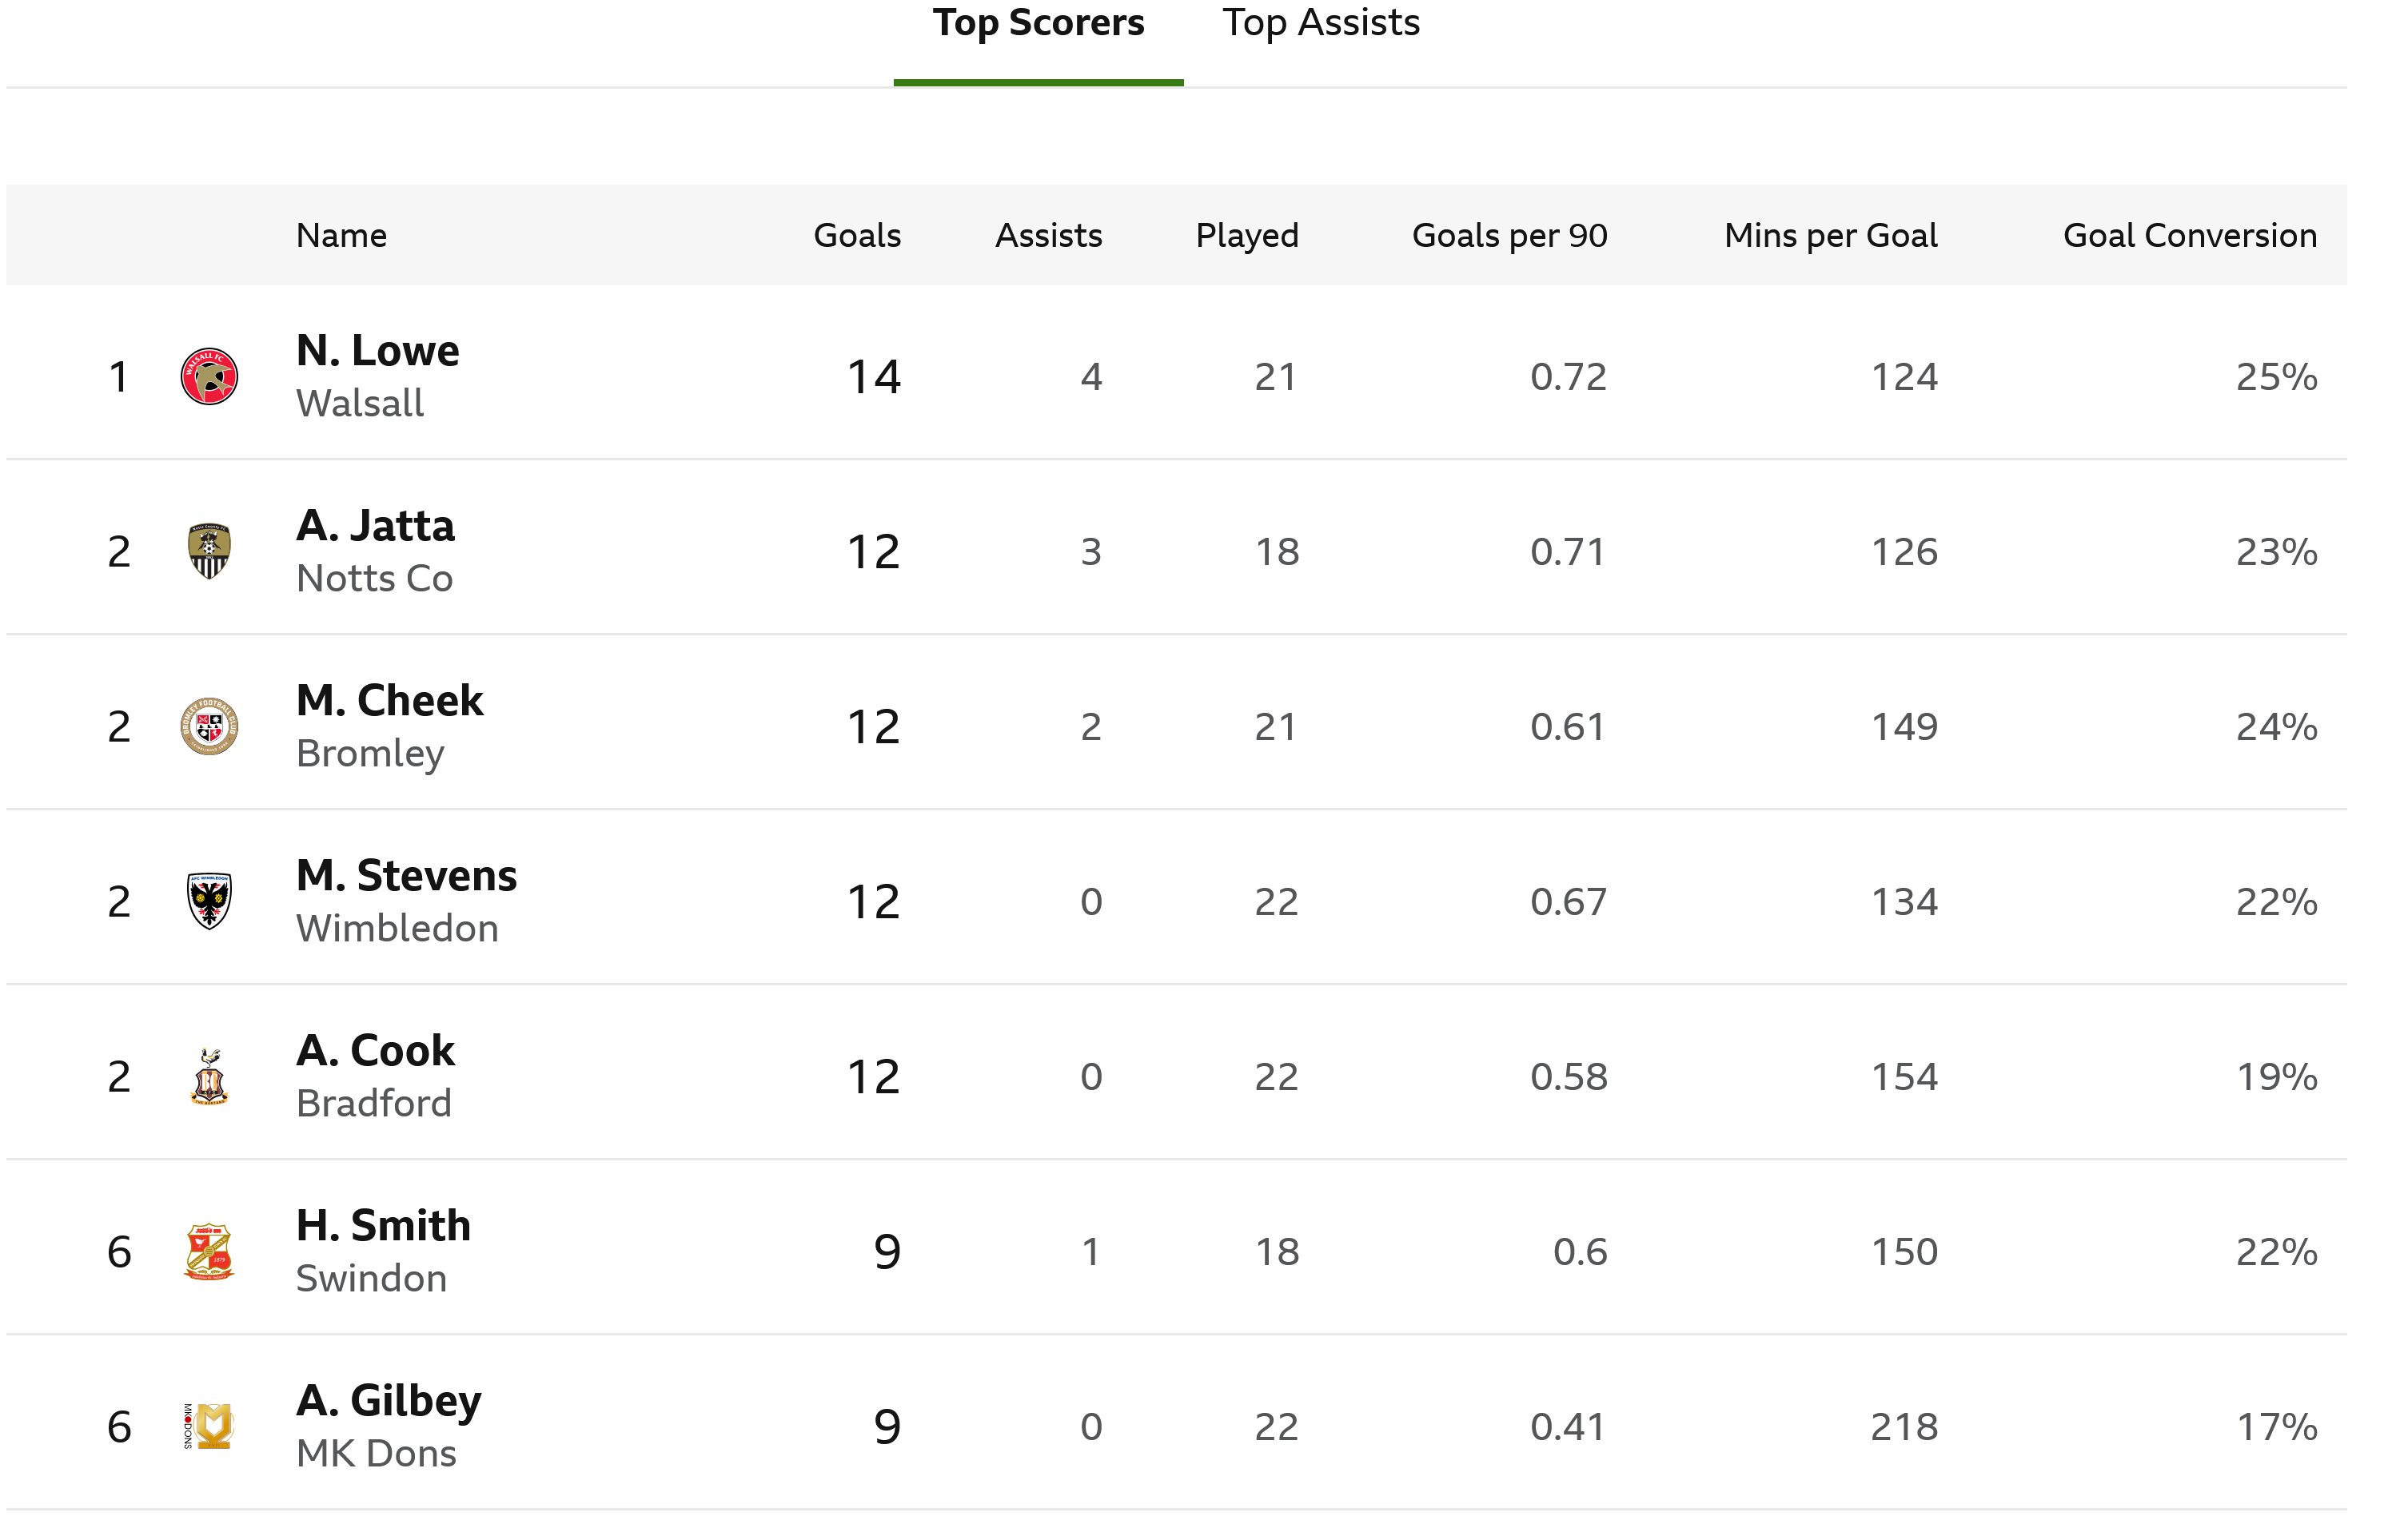Click the Notts Co club crest icon

click(x=209, y=551)
